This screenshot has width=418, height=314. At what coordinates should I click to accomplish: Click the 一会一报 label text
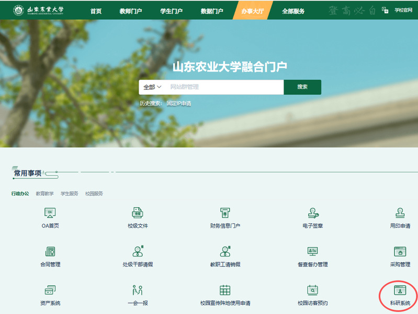coord(138,303)
